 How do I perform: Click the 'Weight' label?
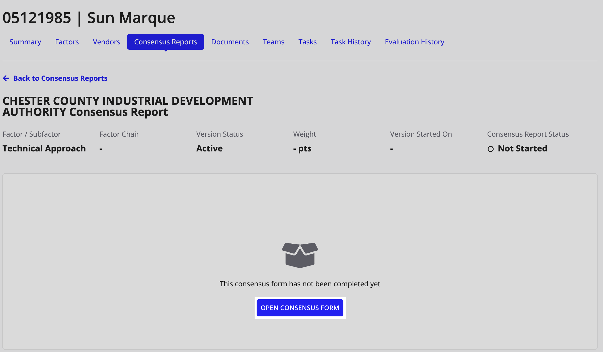coord(305,134)
